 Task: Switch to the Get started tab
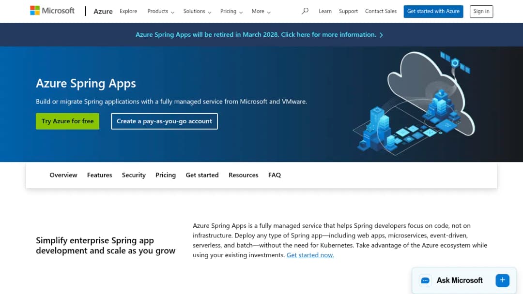202,175
